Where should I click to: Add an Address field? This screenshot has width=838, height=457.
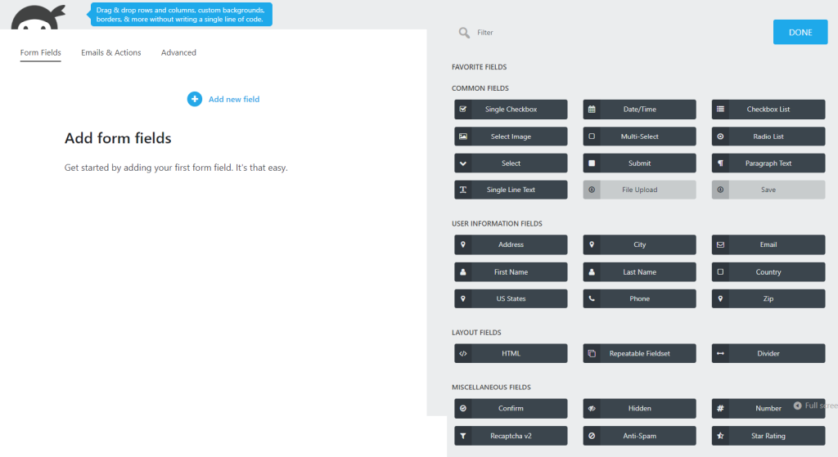click(511, 244)
